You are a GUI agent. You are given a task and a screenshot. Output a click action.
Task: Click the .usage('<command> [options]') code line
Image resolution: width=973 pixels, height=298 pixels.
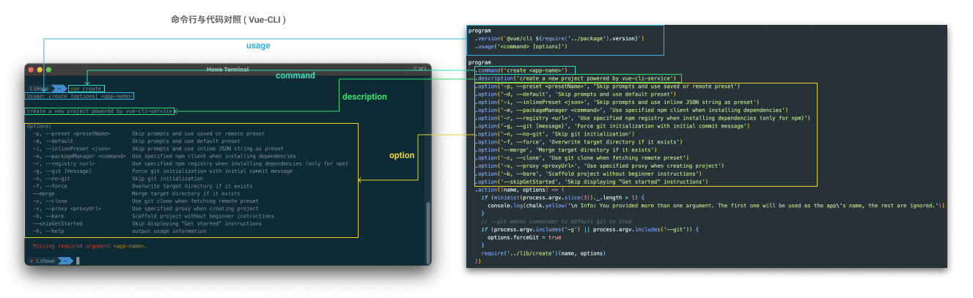[521, 47]
